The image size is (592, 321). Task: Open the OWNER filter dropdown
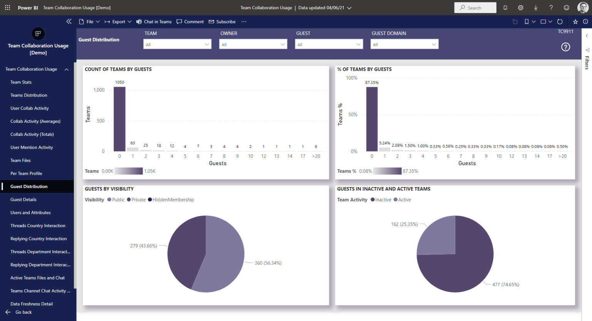253,44
